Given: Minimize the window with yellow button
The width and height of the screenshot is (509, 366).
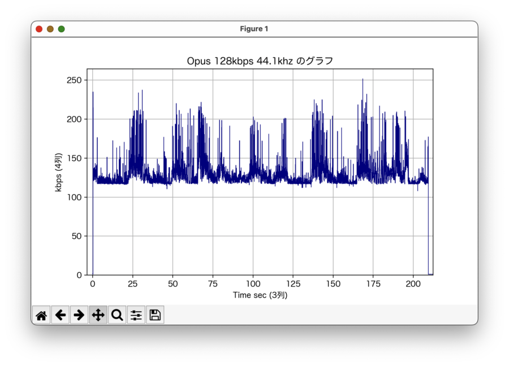Looking at the screenshot, I should click(50, 29).
